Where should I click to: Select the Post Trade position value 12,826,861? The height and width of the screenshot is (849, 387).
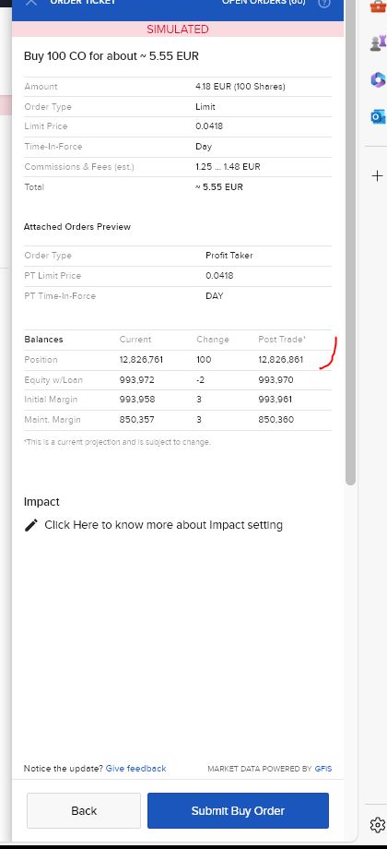point(280,360)
